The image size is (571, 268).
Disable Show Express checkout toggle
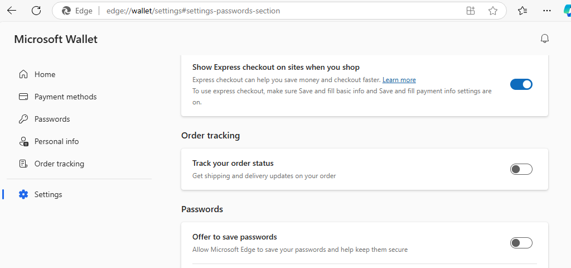coord(521,84)
